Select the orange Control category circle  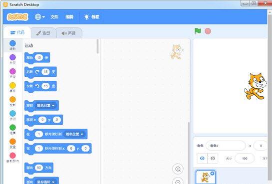click(x=12, y=99)
